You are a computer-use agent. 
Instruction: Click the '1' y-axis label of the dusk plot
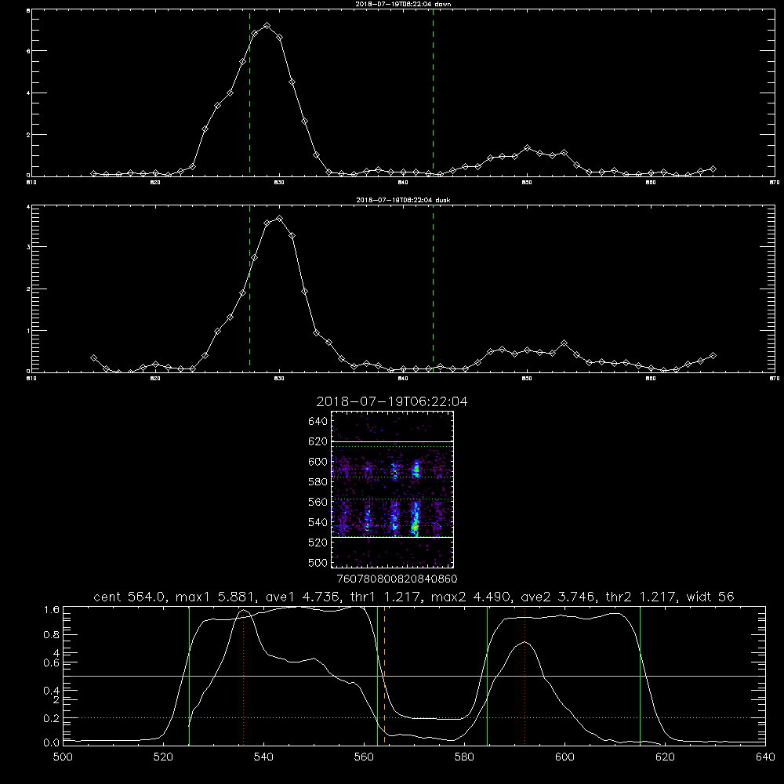click(x=28, y=331)
